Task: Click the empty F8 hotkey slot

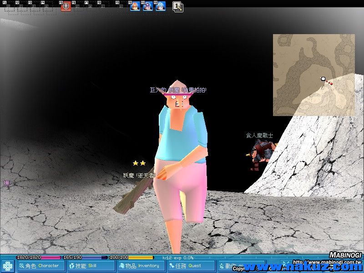Action: (104, 7)
